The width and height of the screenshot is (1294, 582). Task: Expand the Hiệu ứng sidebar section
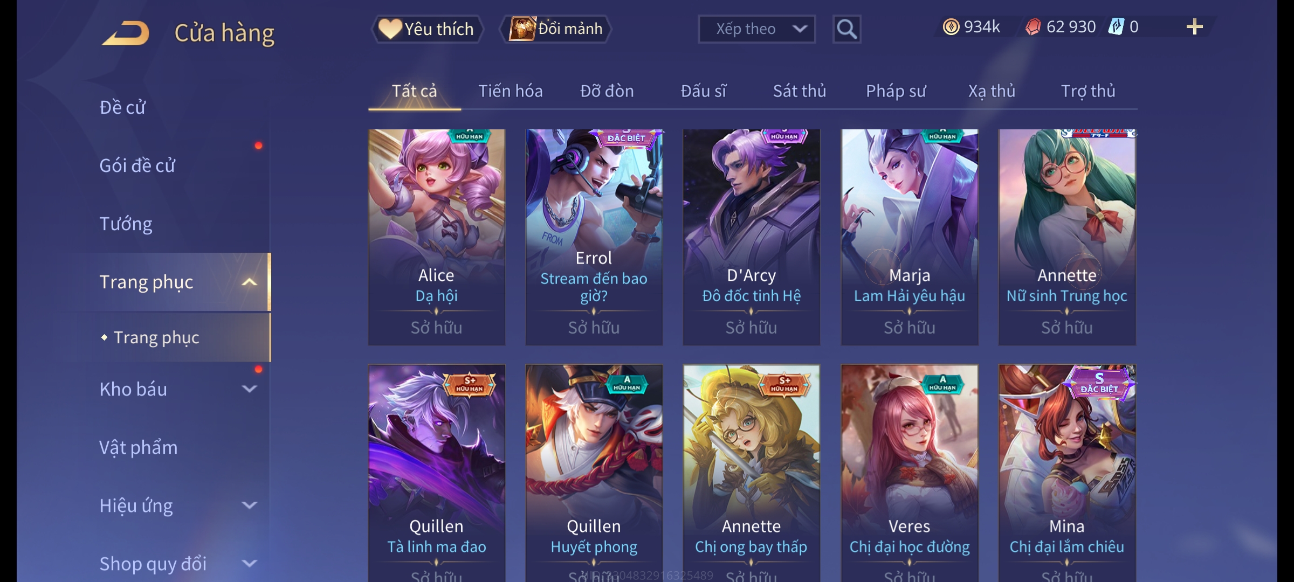click(249, 505)
